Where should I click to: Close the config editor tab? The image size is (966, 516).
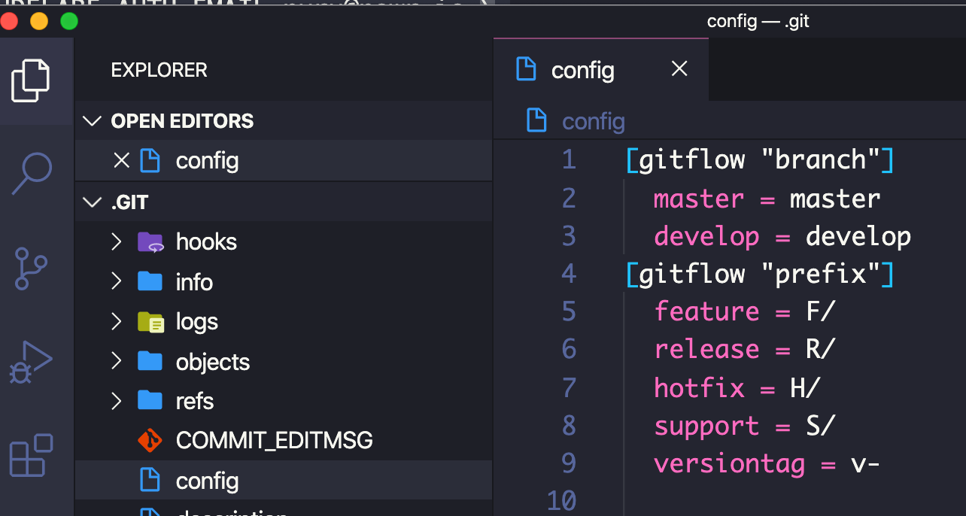click(x=679, y=69)
